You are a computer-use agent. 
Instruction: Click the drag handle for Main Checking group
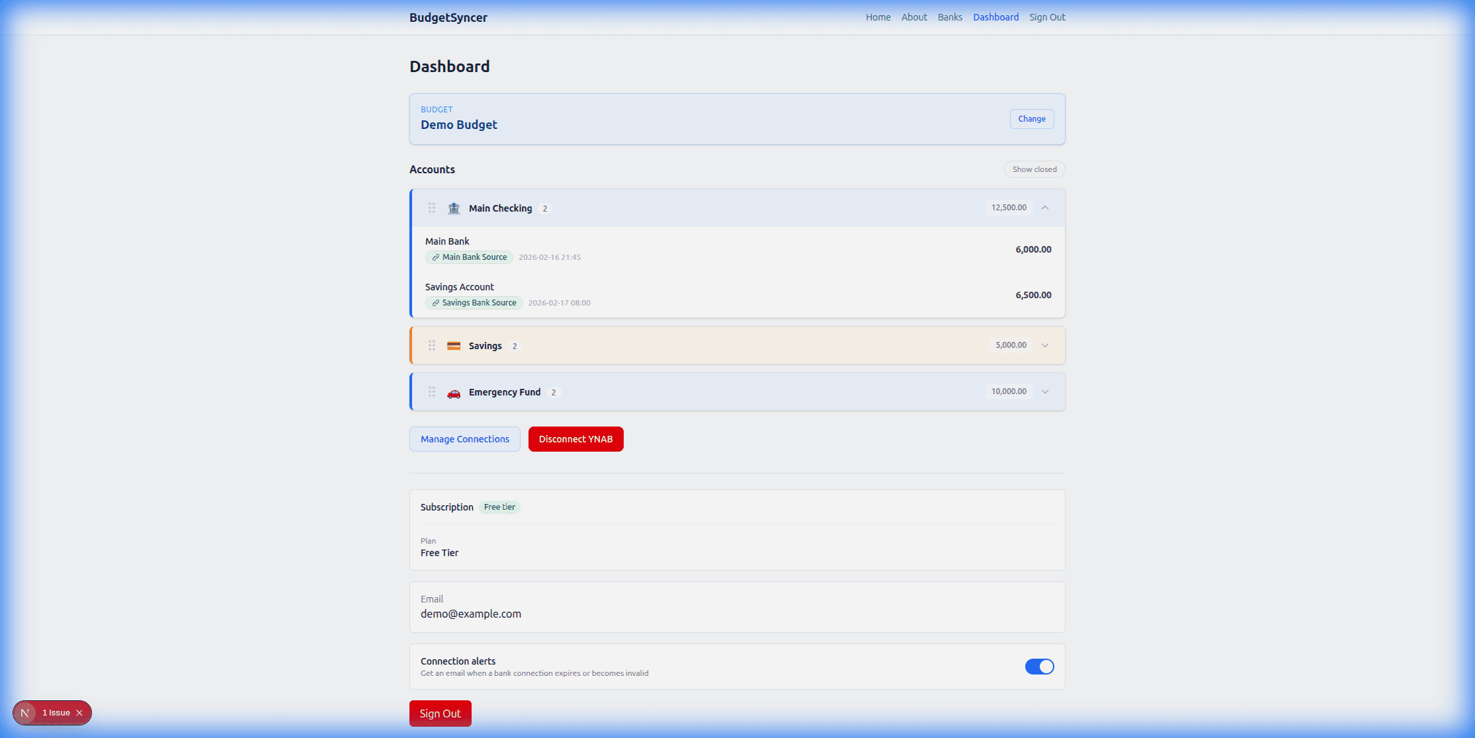[x=432, y=208]
